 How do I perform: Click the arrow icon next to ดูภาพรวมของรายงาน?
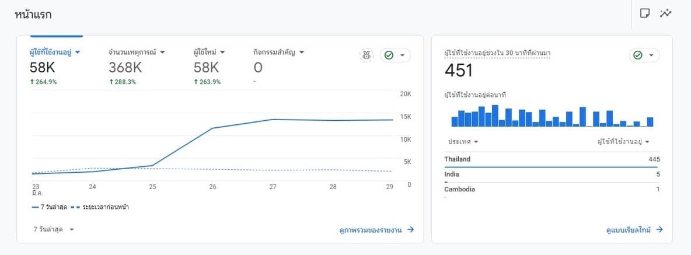coord(411,230)
